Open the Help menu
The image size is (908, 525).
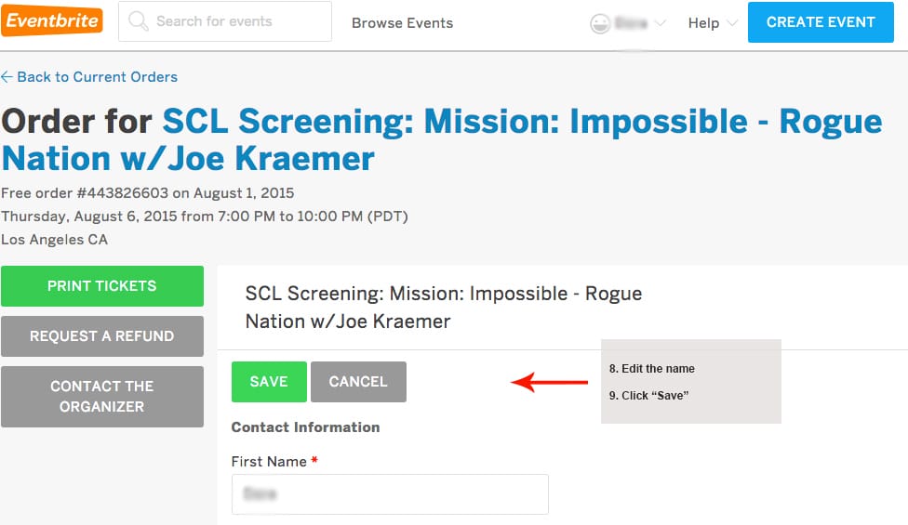click(704, 23)
